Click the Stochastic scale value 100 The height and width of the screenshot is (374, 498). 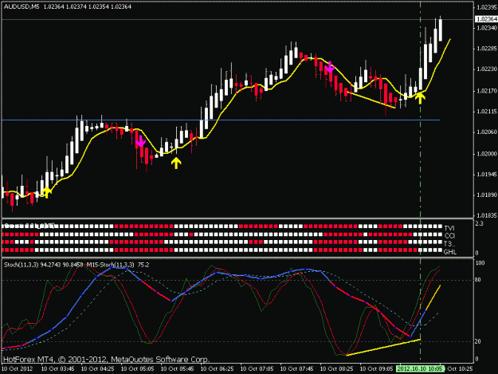[480, 263]
